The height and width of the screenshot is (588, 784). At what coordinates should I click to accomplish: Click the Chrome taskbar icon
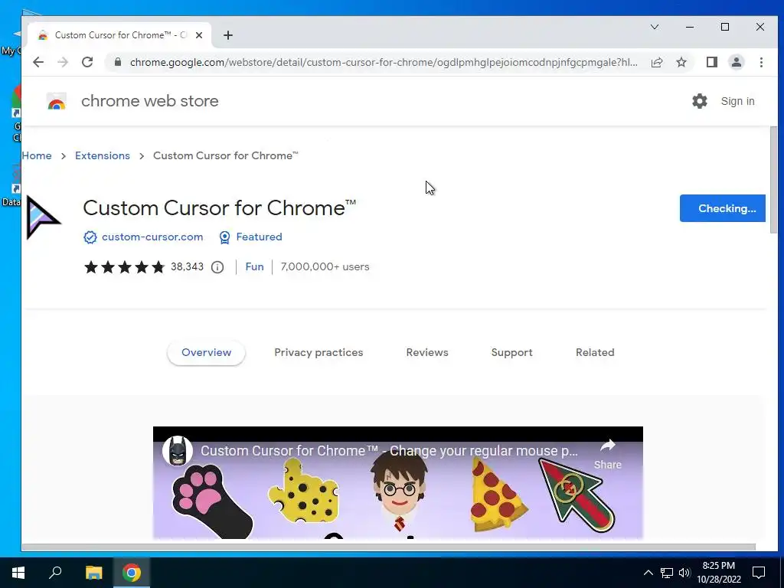click(132, 573)
